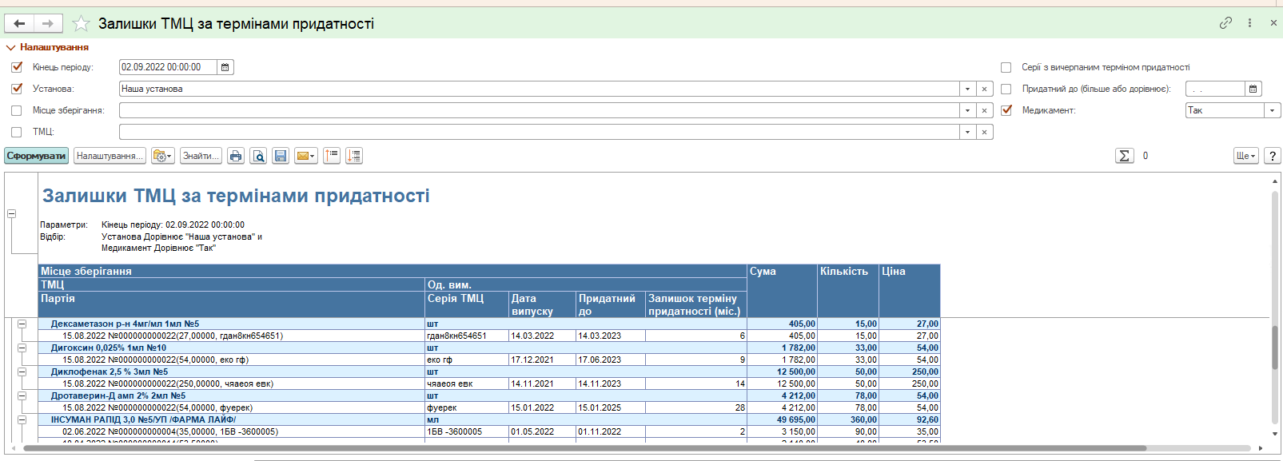Open calendar picker for Кінець періоду

click(225, 67)
